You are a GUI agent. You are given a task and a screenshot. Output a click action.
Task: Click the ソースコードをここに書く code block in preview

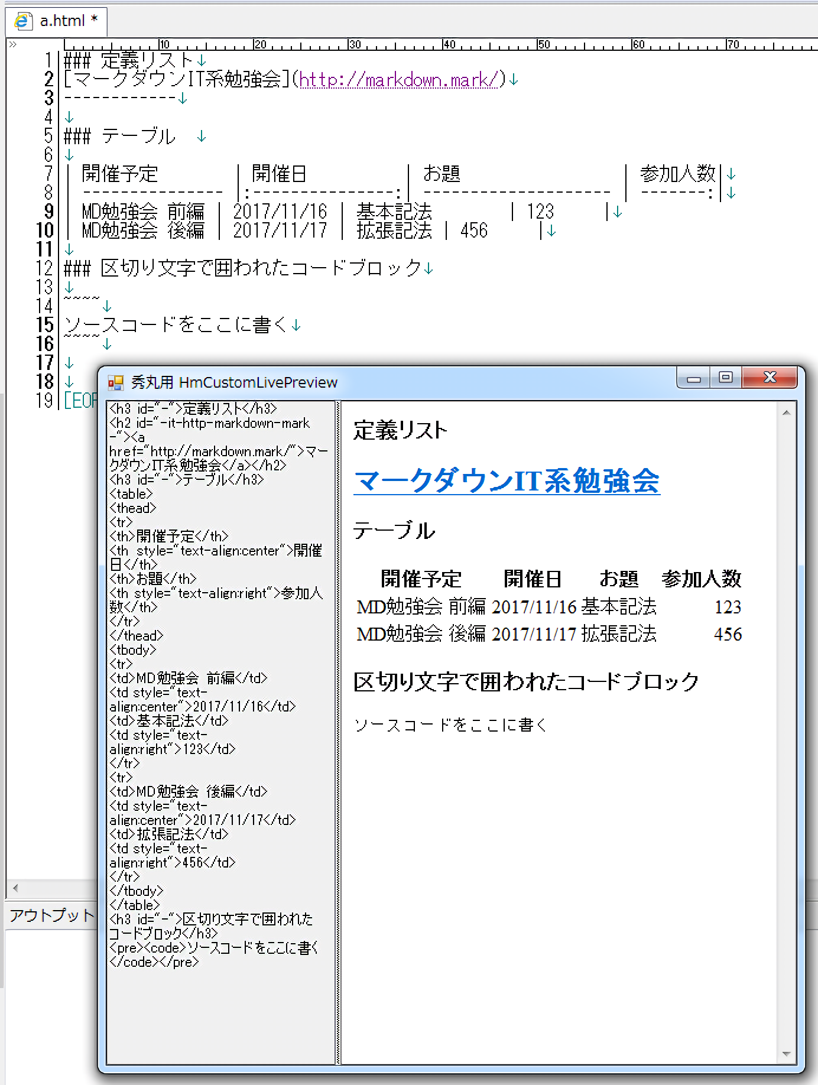tap(450, 725)
